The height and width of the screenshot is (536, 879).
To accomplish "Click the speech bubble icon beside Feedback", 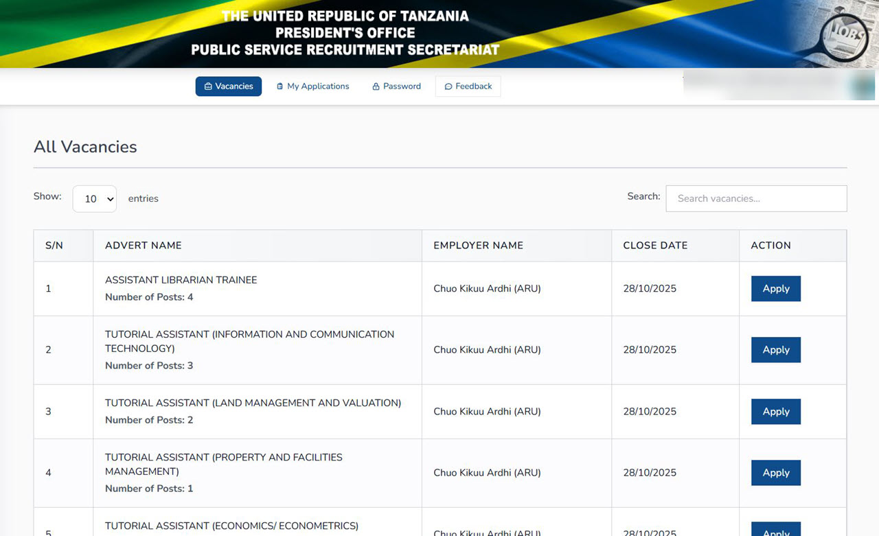I will point(448,86).
